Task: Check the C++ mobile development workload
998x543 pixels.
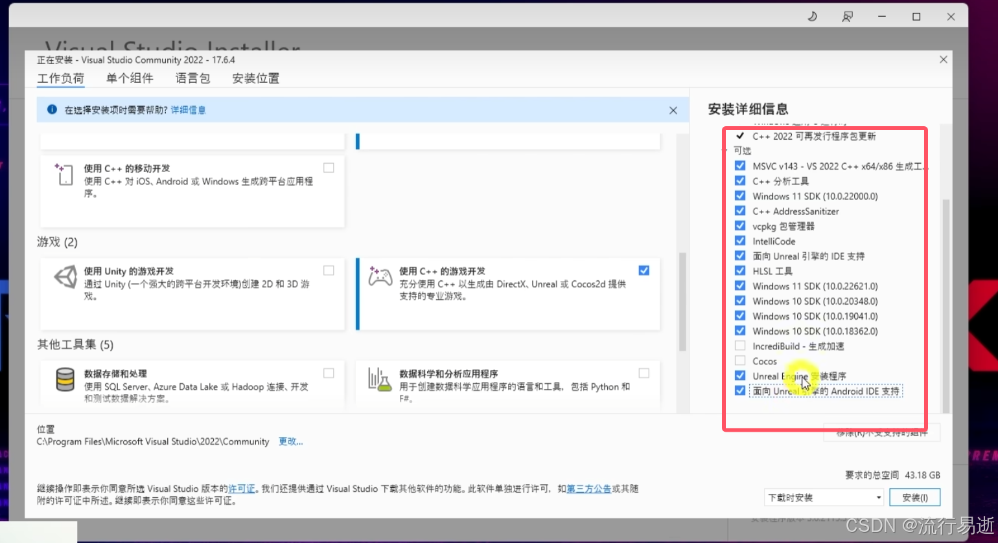Action: click(329, 168)
